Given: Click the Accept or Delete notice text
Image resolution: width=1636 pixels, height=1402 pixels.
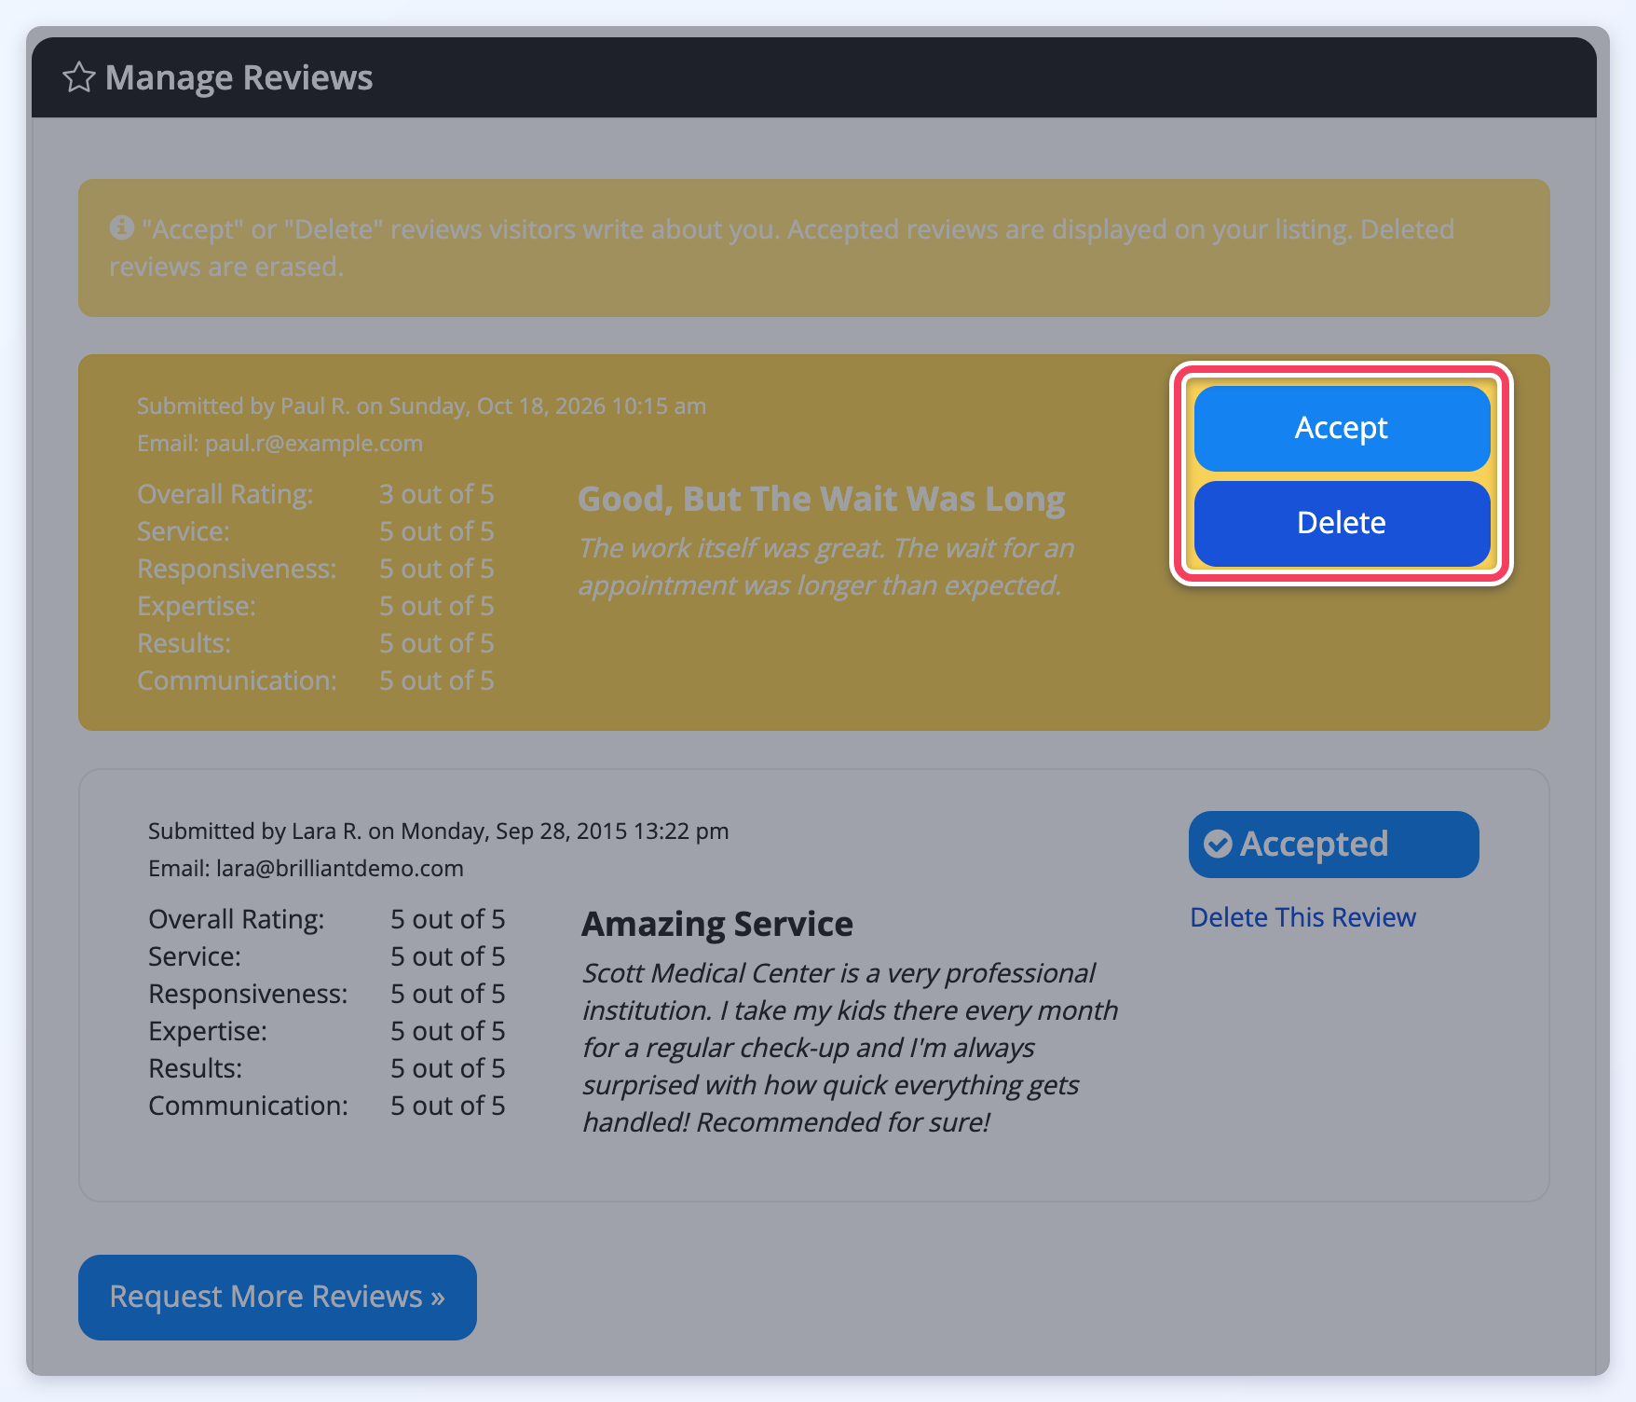Looking at the screenshot, I should point(782,248).
